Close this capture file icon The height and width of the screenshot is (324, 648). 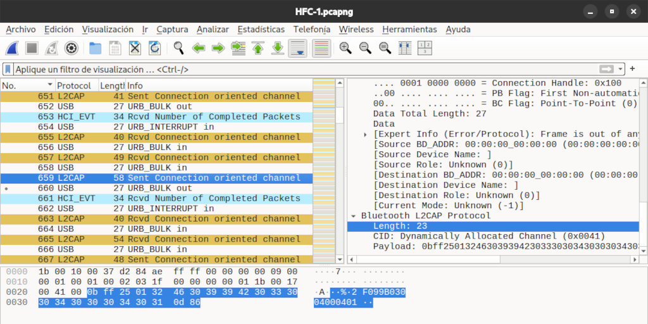(x=135, y=48)
